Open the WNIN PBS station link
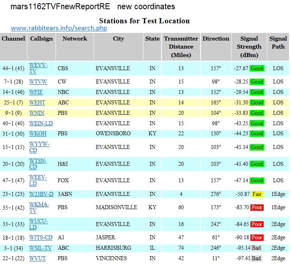 pyautogui.click(x=37, y=113)
